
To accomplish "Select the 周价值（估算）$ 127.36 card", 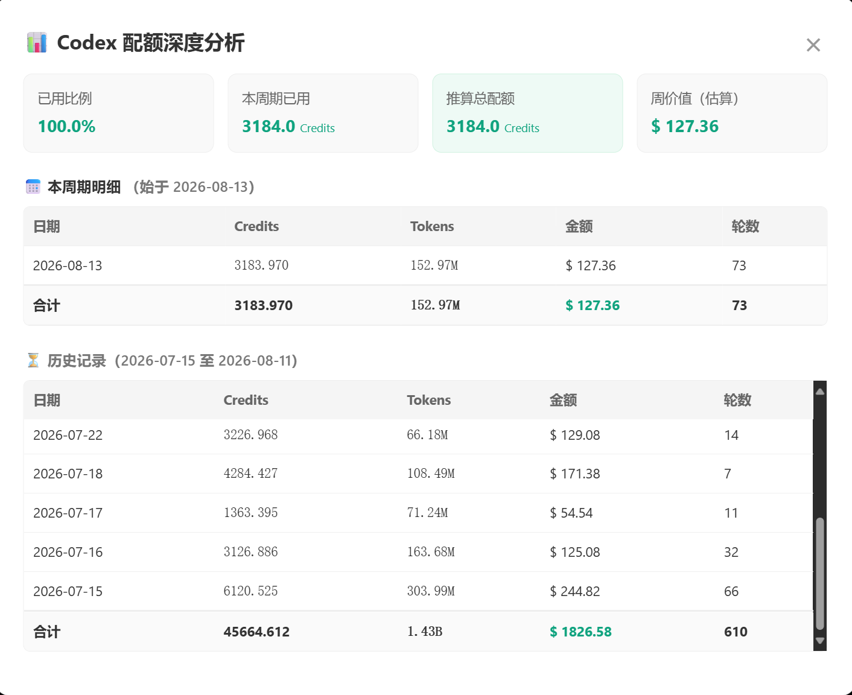I will click(732, 113).
